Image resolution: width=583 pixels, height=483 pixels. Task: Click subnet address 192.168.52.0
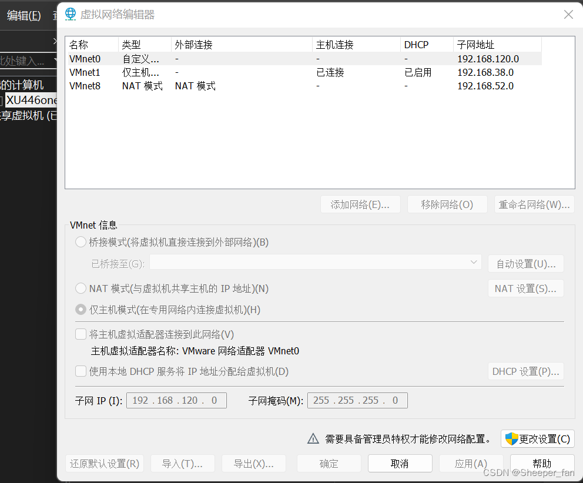coord(485,86)
